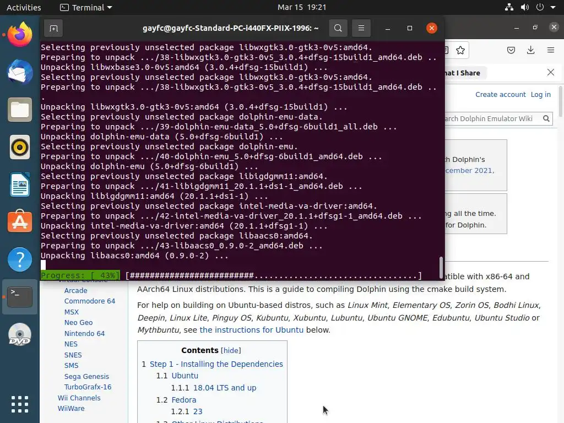564x423 pixels.
Task: Select the Firefox tab ending 'hat I Share'
Action: click(x=463, y=73)
